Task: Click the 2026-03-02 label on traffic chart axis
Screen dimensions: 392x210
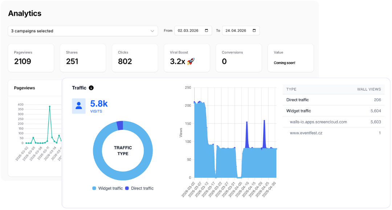Action: (188, 190)
